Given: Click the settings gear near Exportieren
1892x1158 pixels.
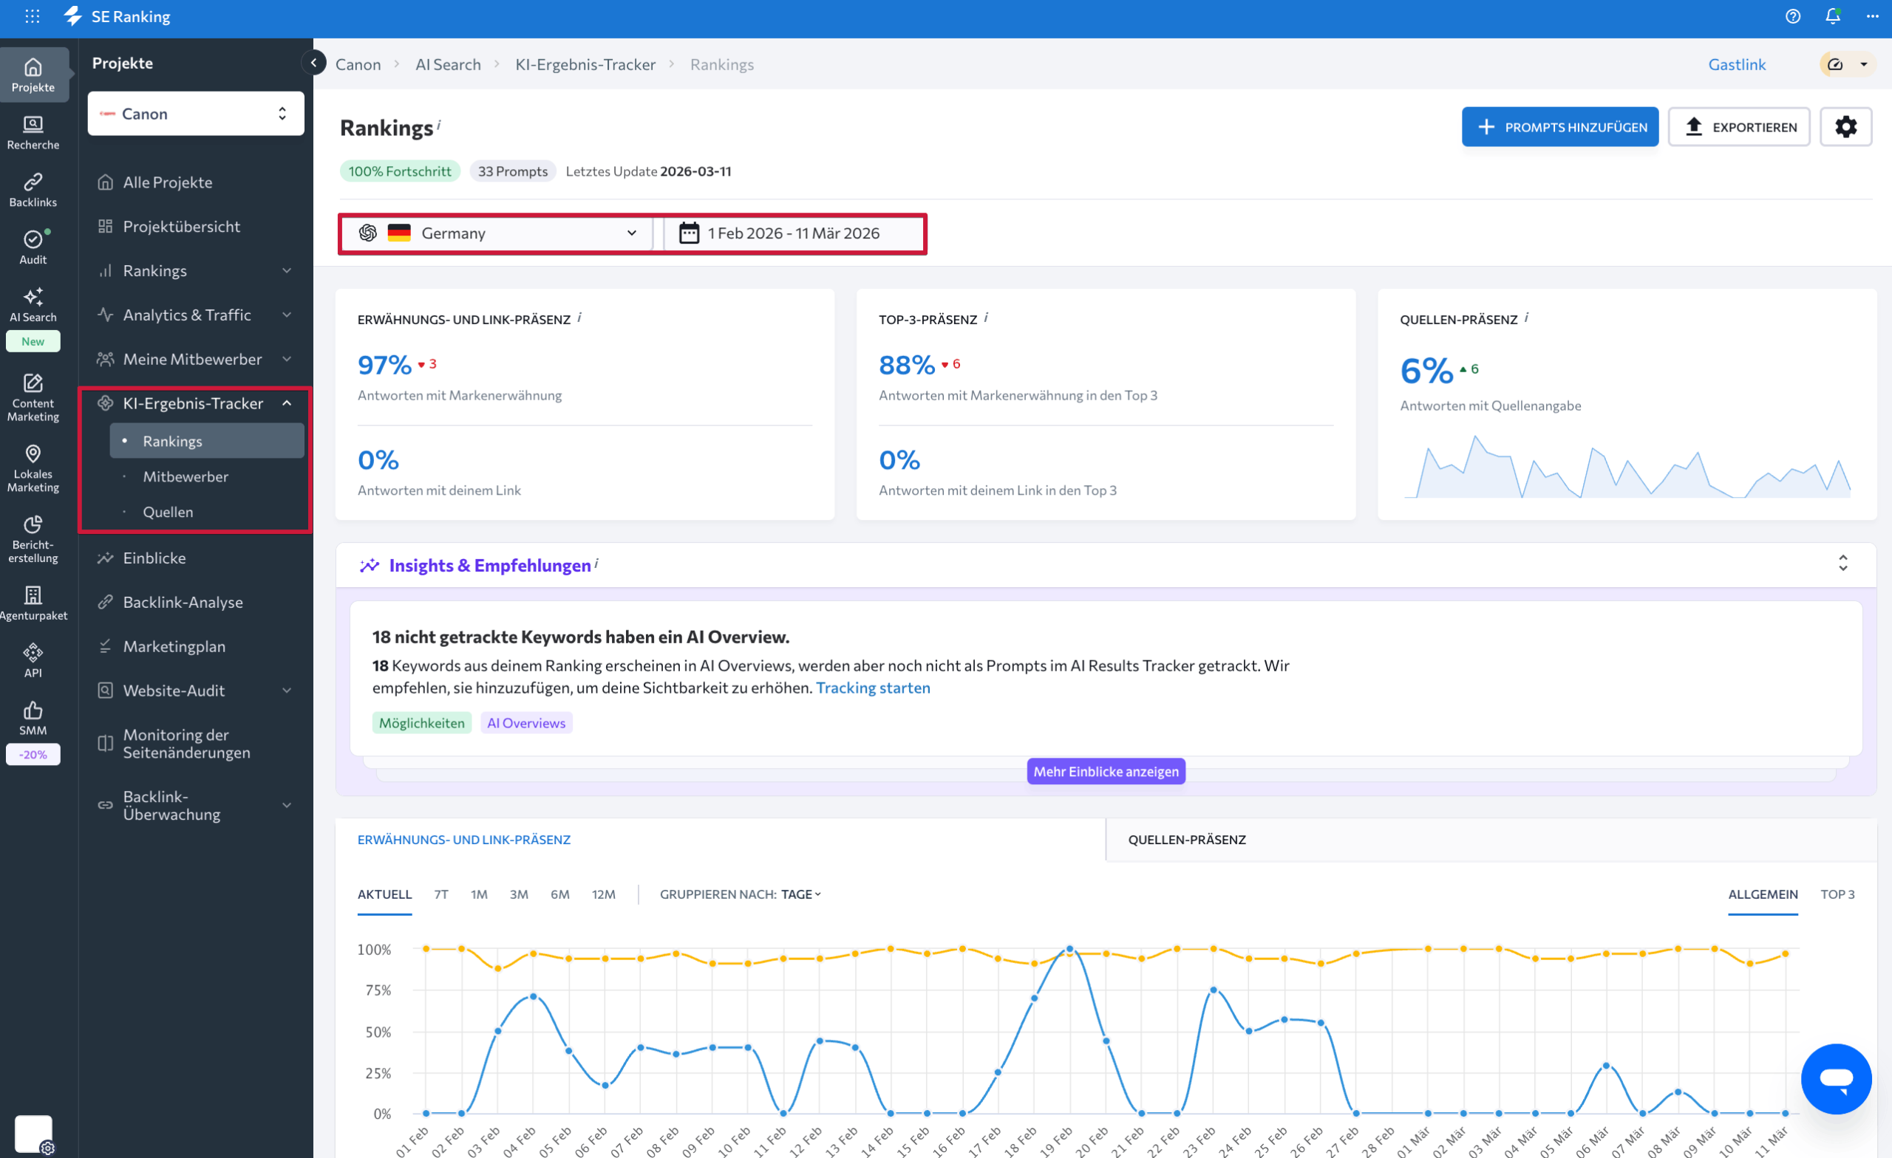Looking at the screenshot, I should point(1847,126).
